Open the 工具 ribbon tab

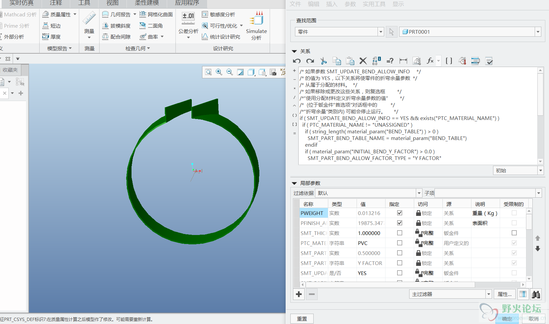click(x=84, y=3)
